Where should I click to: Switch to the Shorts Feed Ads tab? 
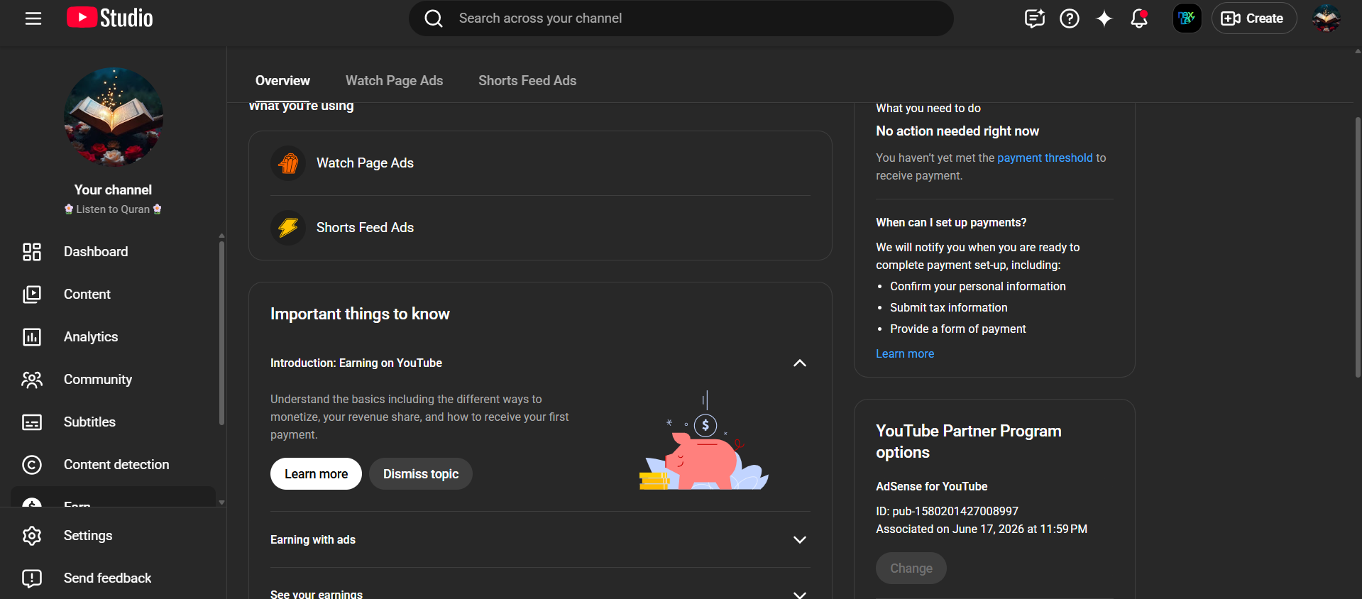pyautogui.click(x=527, y=81)
